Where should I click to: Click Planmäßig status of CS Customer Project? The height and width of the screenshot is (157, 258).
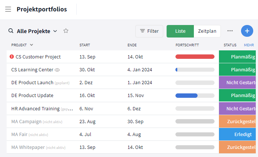[x=238, y=57]
